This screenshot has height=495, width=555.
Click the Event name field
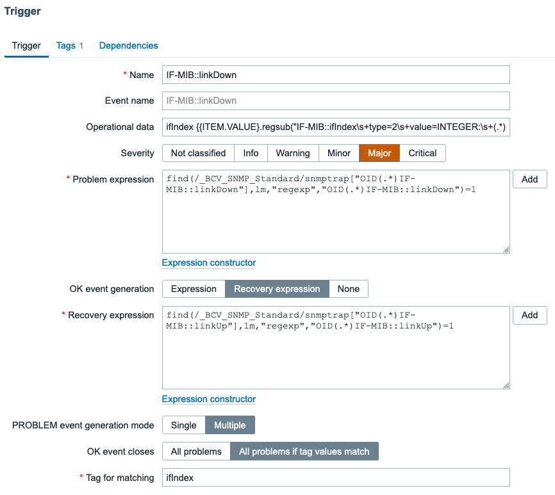point(336,101)
